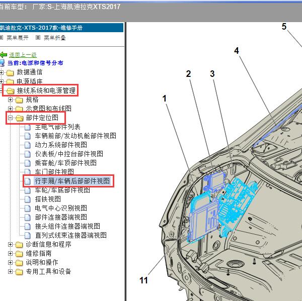
Task: Click the 车辆前部/发动机舱部件视图 page icon
Action: (28, 136)
